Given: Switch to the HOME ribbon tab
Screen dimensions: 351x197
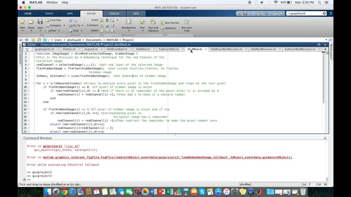Looking at the screenshot, I should (x=28, y=13).
